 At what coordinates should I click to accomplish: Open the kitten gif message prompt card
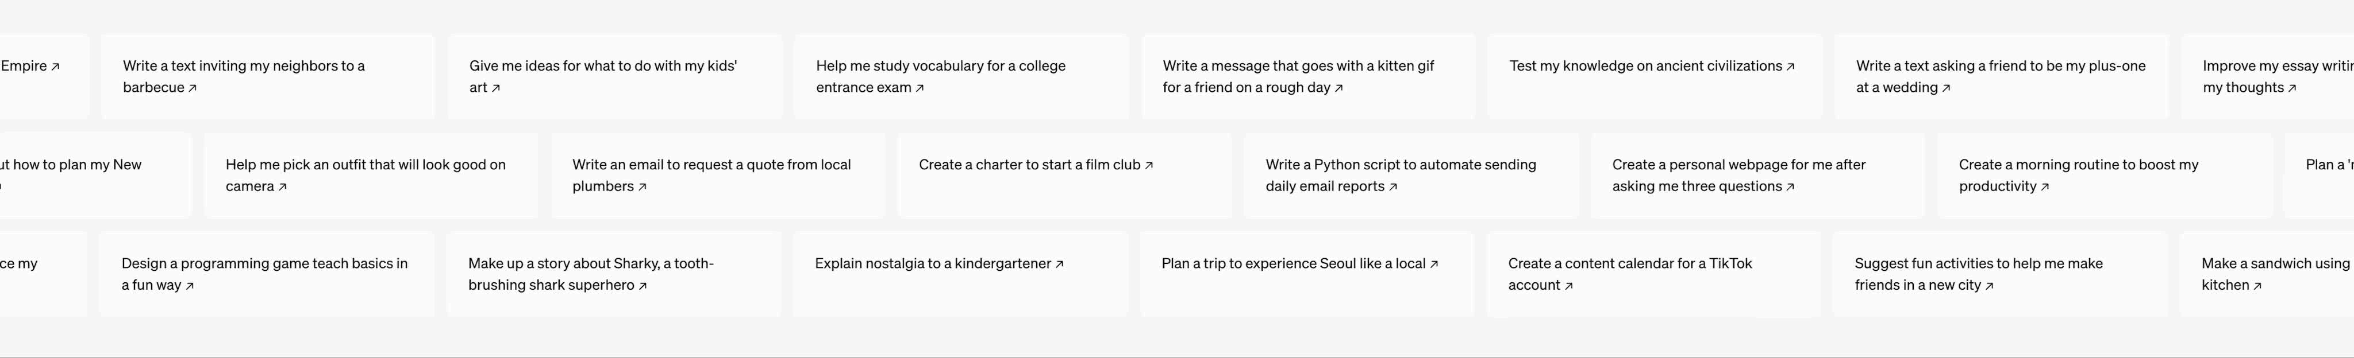(1307, 77)
